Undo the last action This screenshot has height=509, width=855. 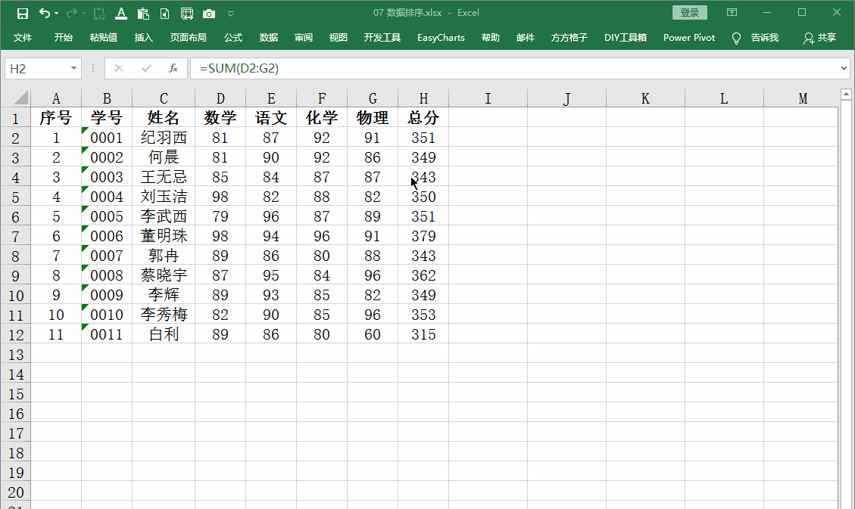[x=44, y=13]
